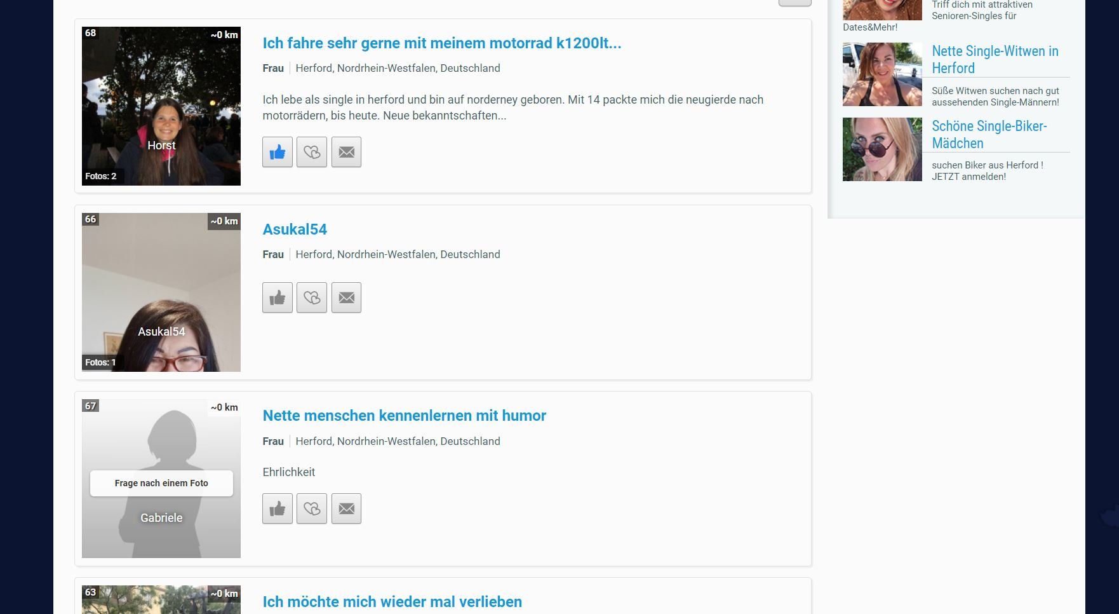Open the Asukal54 profile title link
Viewport: 1119px width, 614px height.
coord(295,229)
